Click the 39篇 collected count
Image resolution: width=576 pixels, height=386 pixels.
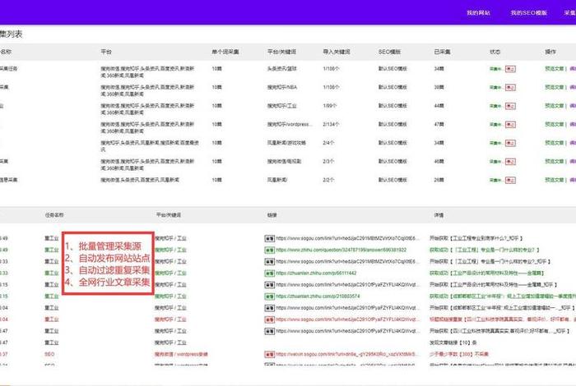(x=439, y=87)
